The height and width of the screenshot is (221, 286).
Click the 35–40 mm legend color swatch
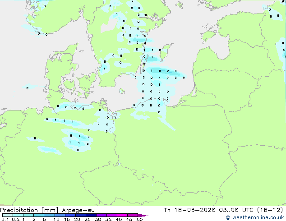(x=112, y=215)
